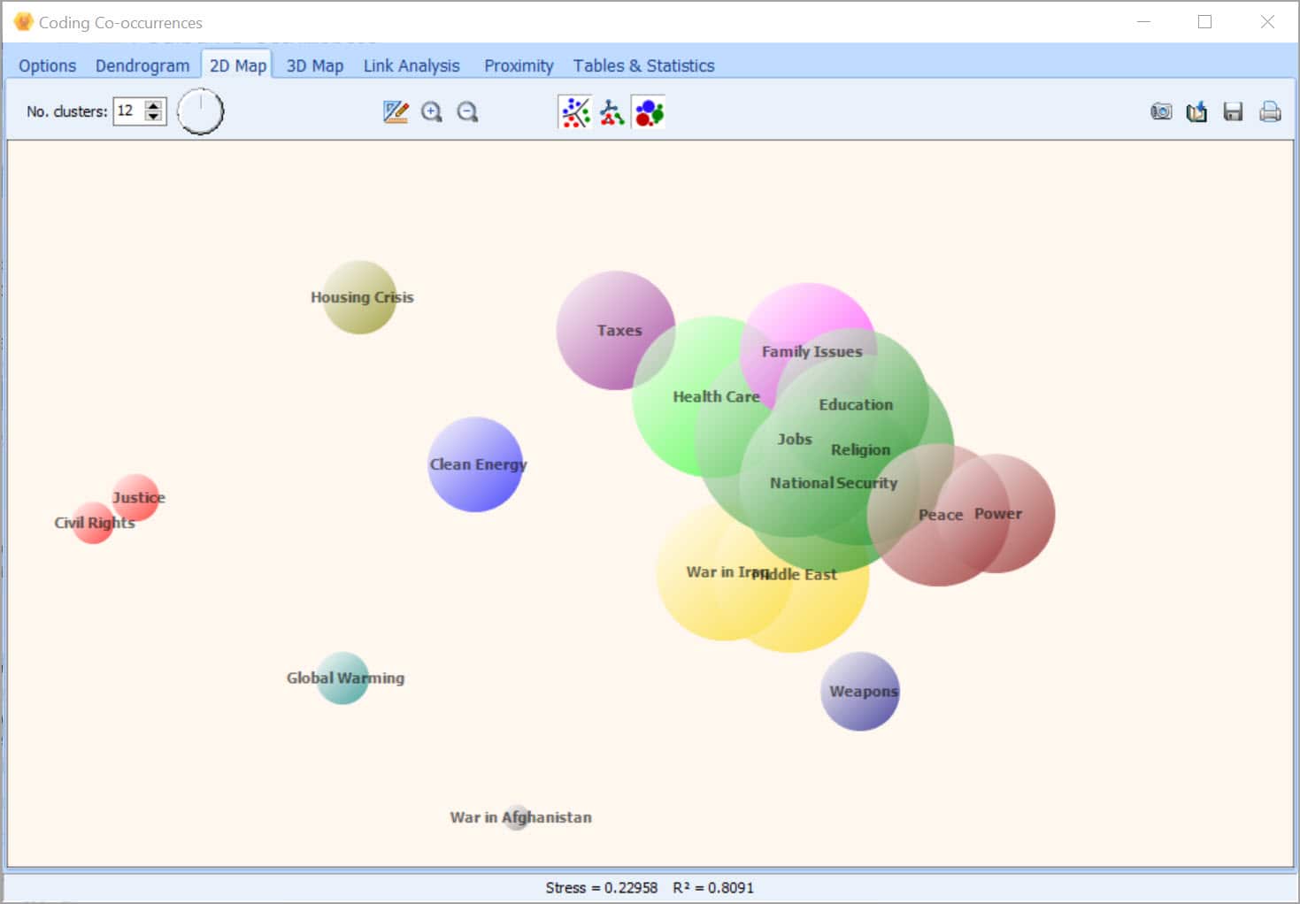Screen dimensions: 1300x904
Task: Switch to the Dendrogram tab
Action: (142, 65)
